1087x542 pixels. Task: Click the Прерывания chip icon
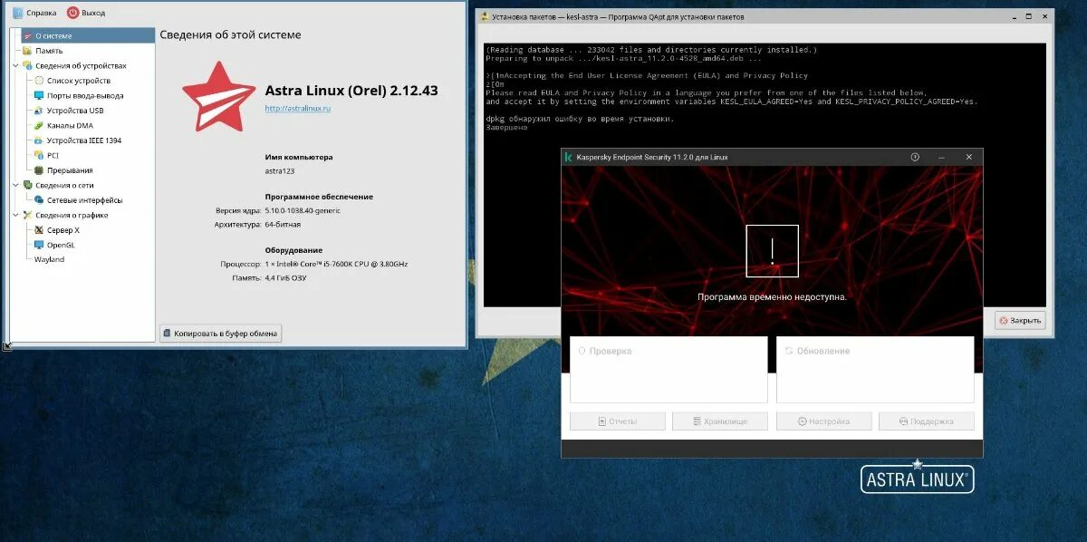[x=39, y=170]
